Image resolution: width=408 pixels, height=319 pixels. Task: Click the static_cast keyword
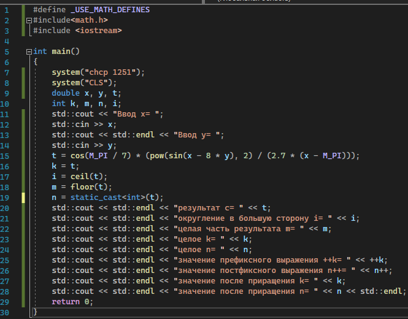pyautogui.click(x=96, y=198)
